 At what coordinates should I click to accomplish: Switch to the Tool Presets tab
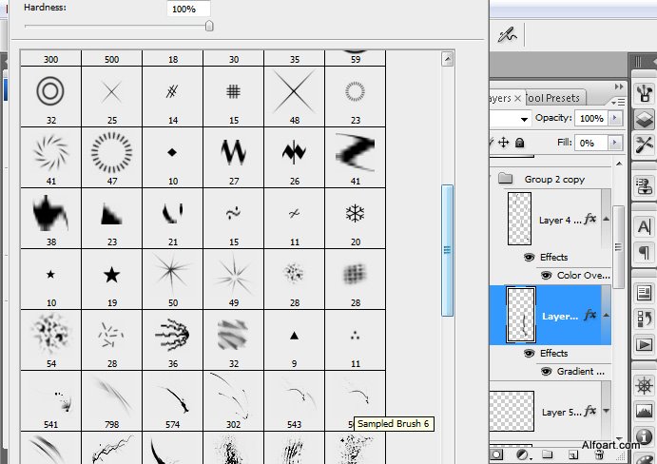[x=553, y=97]
